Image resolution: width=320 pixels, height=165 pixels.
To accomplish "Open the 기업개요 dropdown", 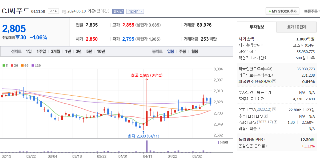I will (135, 11).
